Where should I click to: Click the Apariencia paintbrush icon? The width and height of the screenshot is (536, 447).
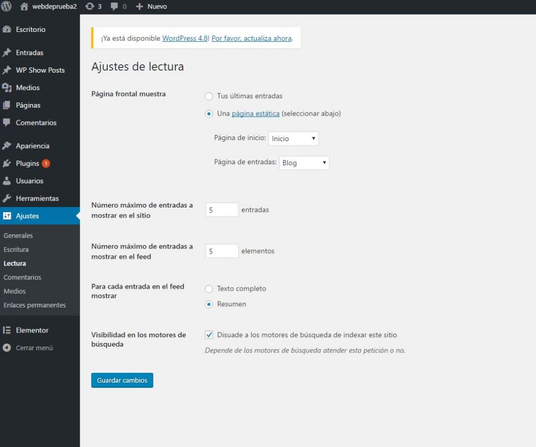(x=7, y=146)
